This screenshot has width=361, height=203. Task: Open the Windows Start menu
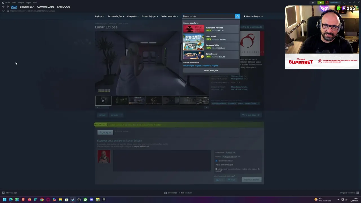click(x=5, y=200)
